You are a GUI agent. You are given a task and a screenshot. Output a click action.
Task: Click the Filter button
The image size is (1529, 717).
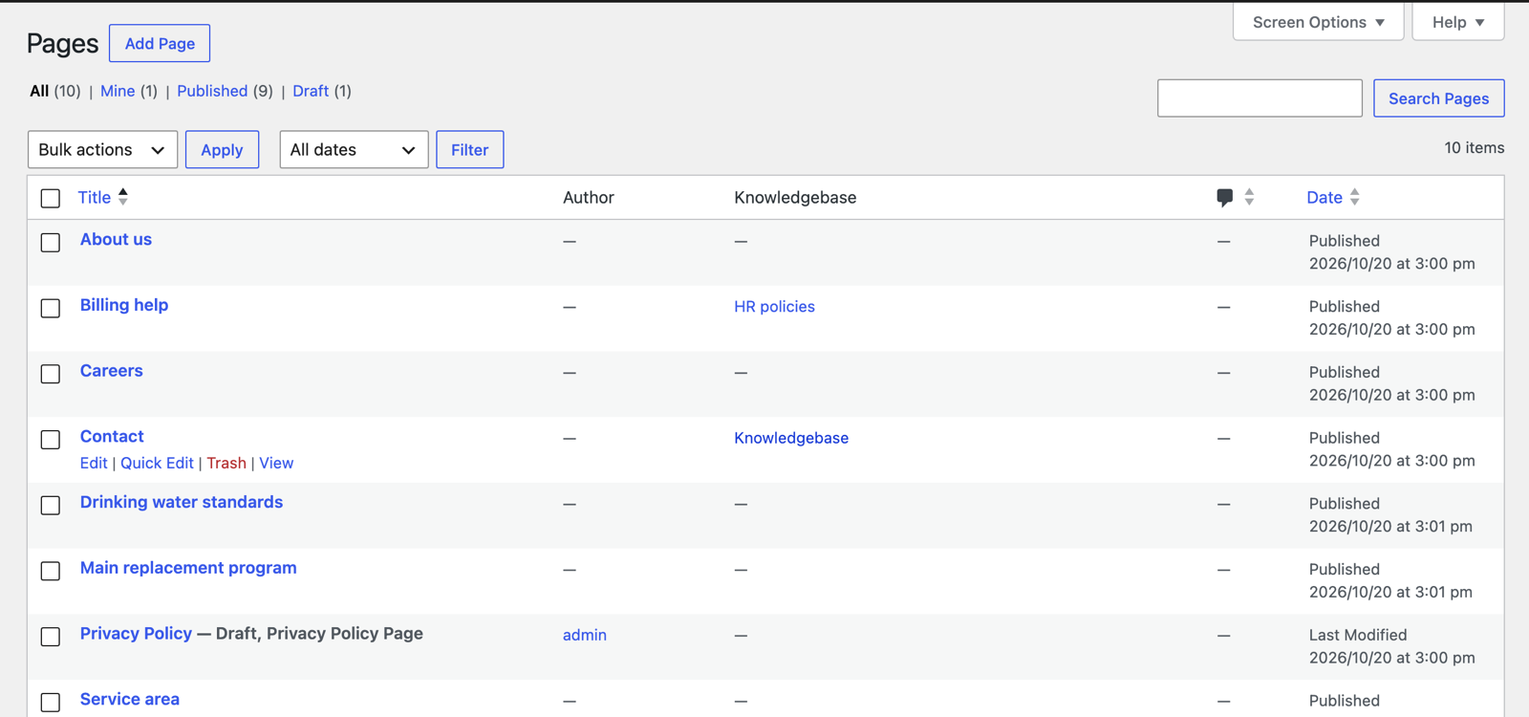tap(469, 150)
